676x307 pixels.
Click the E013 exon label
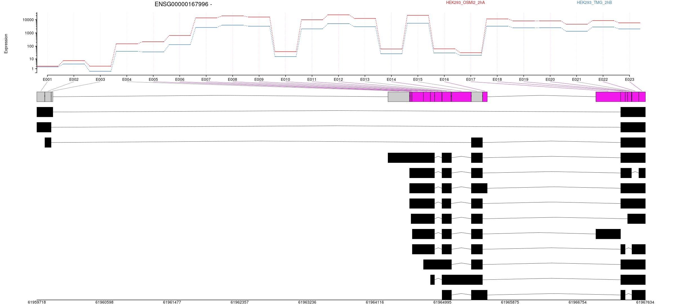click(365, 79)
